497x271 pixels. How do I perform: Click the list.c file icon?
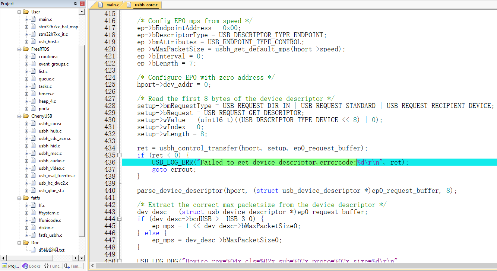pyautogui.click(x=34, y=71)
